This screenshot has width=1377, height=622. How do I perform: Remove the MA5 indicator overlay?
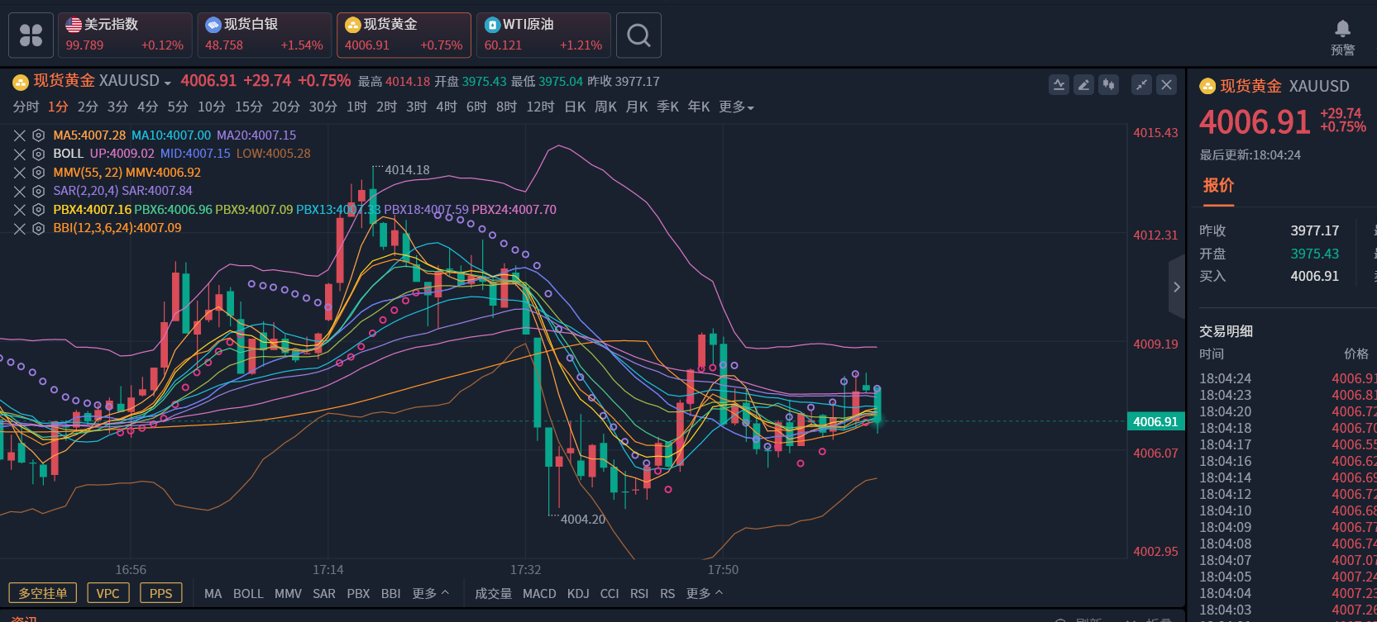tap(19, 135)
